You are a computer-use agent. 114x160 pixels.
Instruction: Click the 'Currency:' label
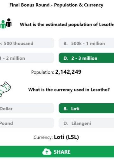tap(43, 137)
